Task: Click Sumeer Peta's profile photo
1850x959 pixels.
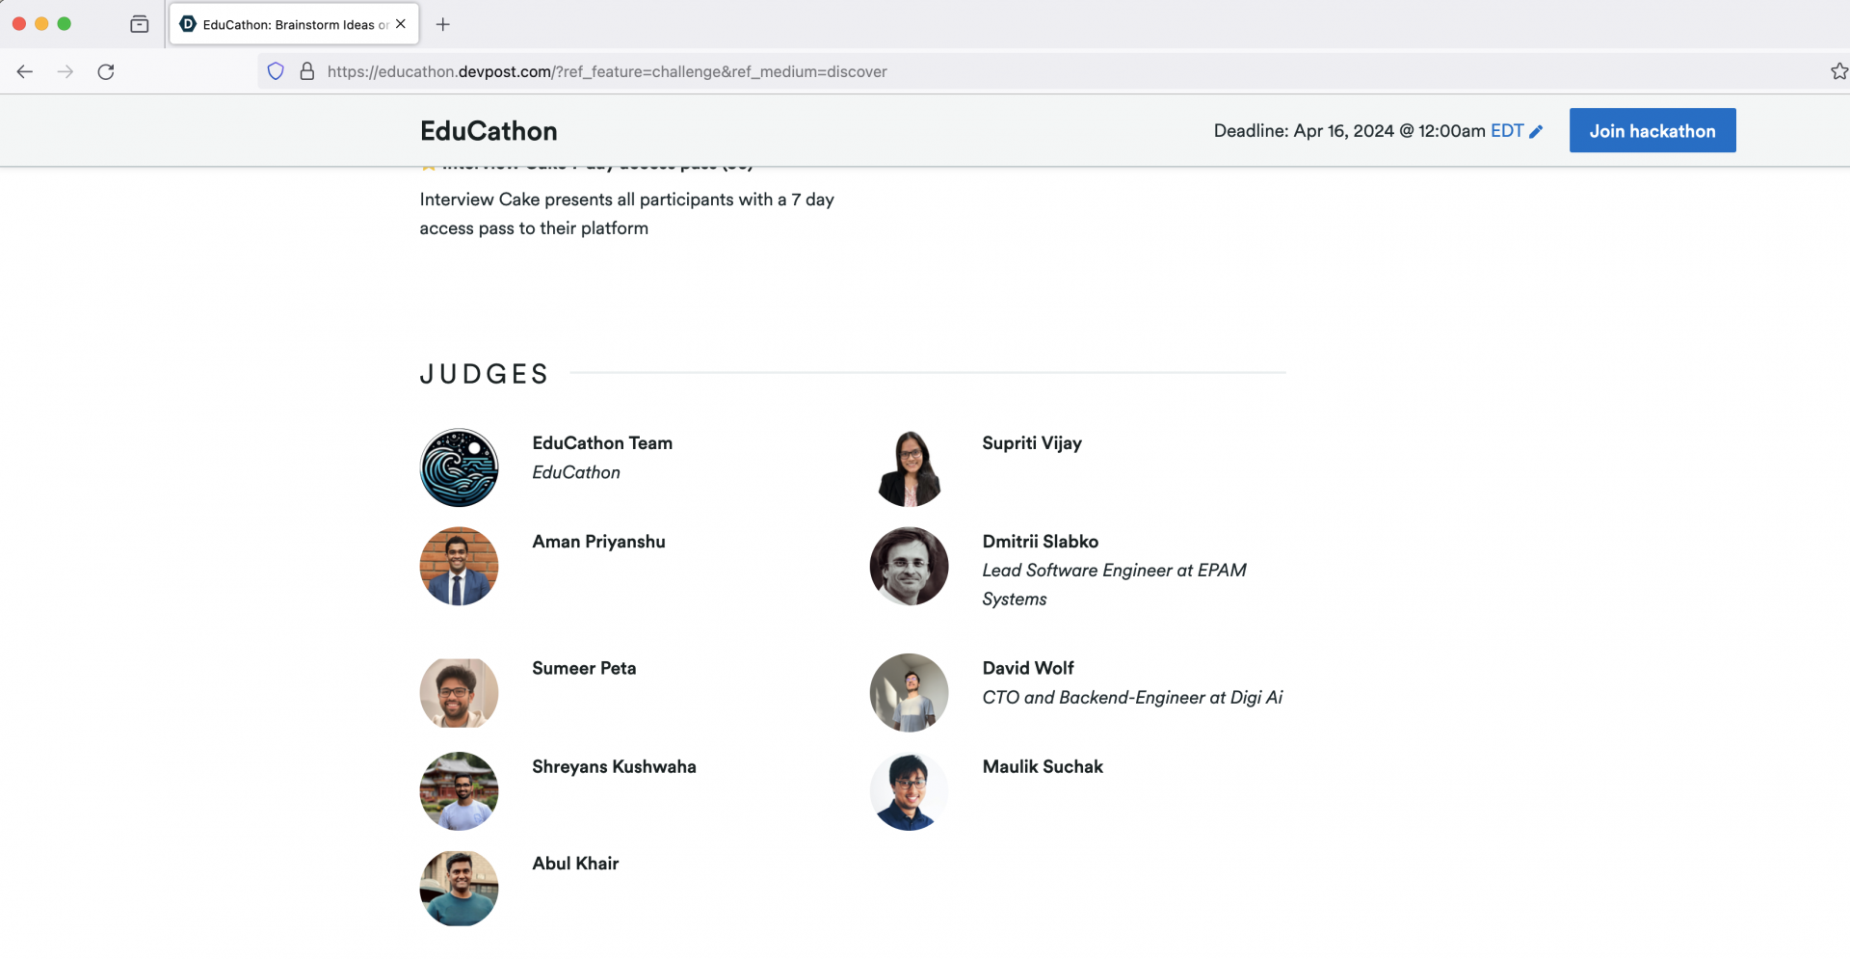Action: tap(460, 693)
